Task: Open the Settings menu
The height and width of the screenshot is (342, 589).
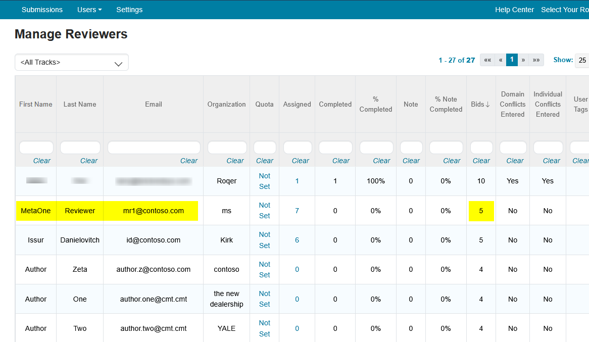Action: point(129,9)
